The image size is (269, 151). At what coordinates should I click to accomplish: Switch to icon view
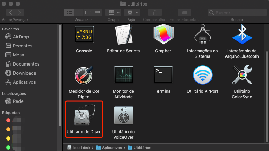(69, 13)
